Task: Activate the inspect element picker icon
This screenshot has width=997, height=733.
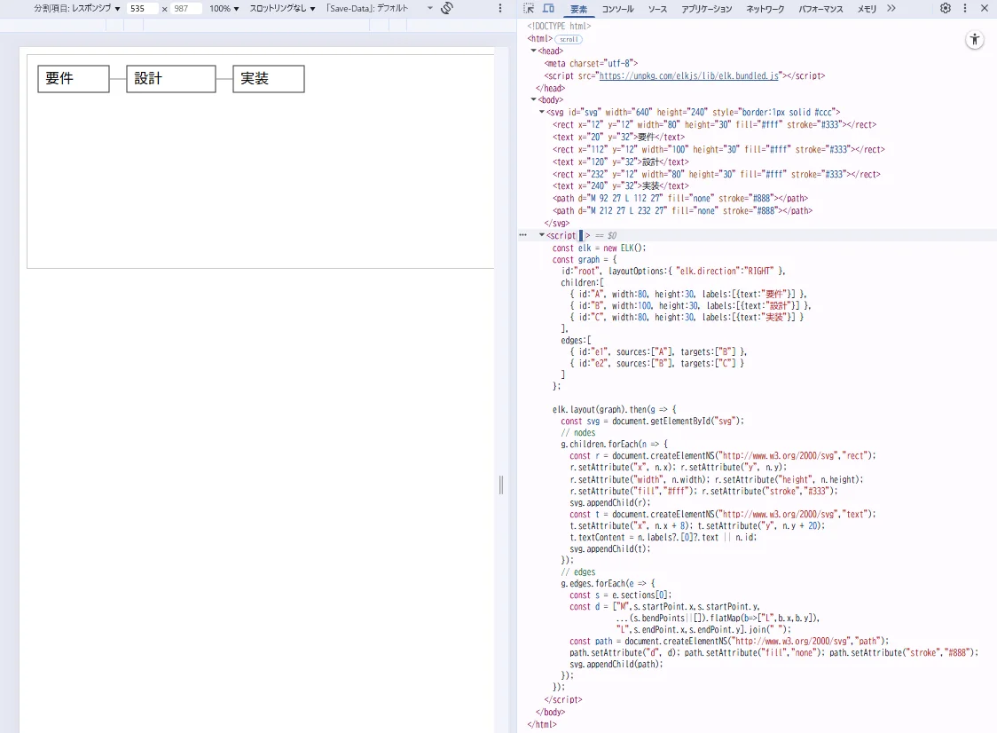Action: tap(529, 8)
